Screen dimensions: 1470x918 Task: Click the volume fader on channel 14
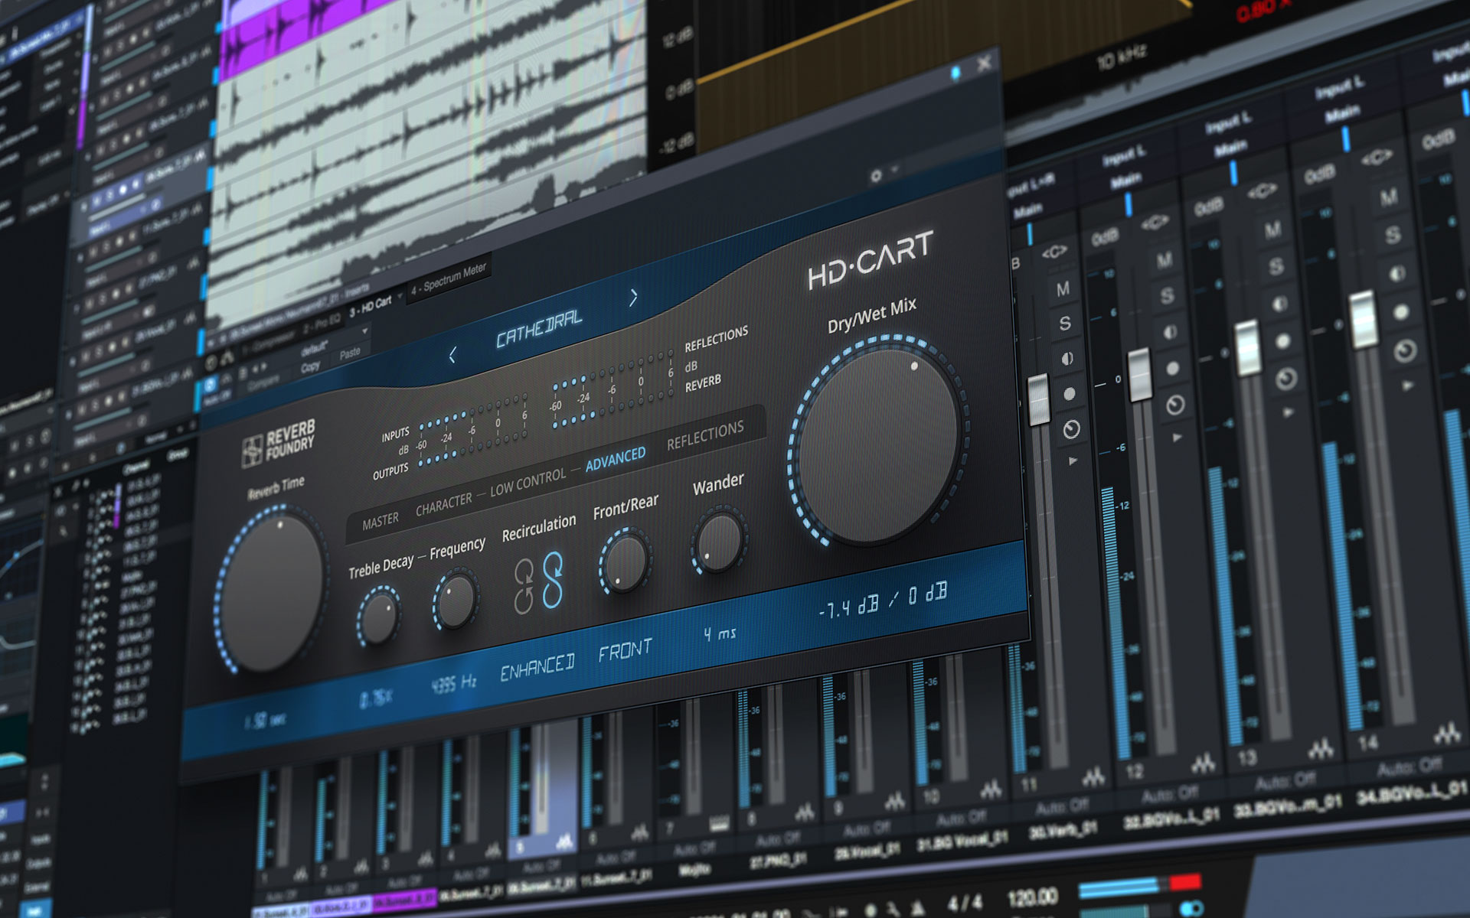1364,319
